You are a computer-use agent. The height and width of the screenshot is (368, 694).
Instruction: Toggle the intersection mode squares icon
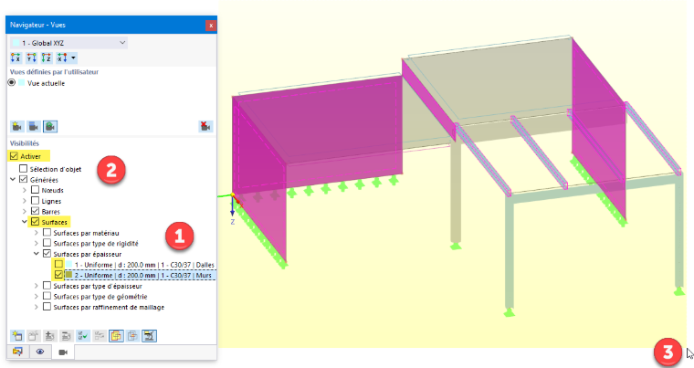[132, 336]
